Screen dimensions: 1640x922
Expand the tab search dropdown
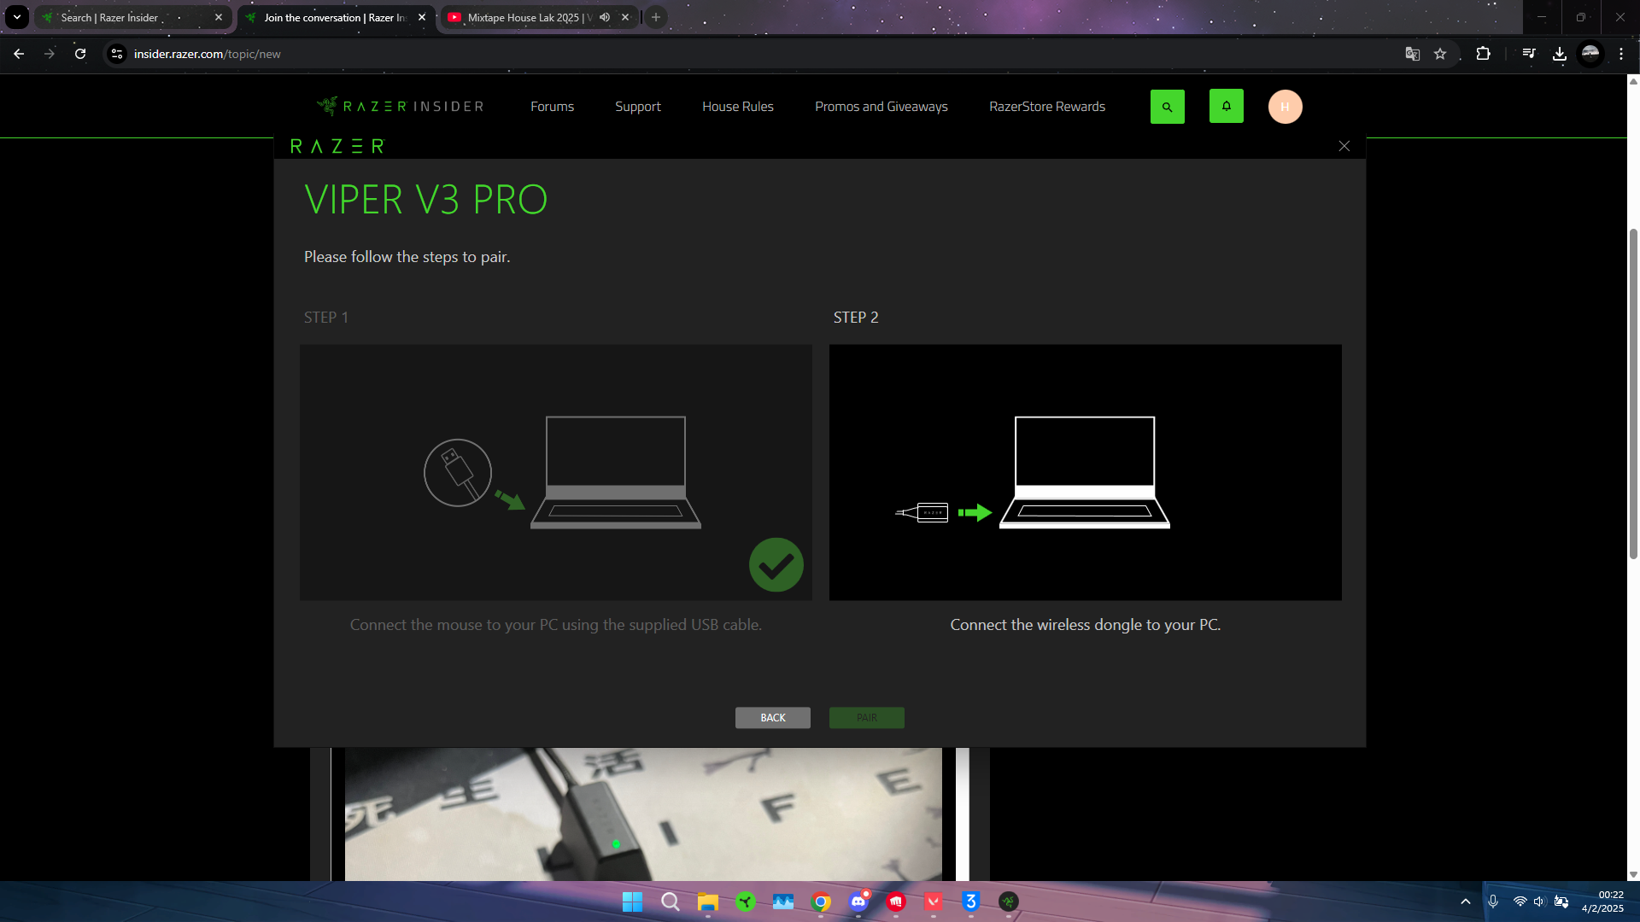pyautogui.click(x=17, y=17)
